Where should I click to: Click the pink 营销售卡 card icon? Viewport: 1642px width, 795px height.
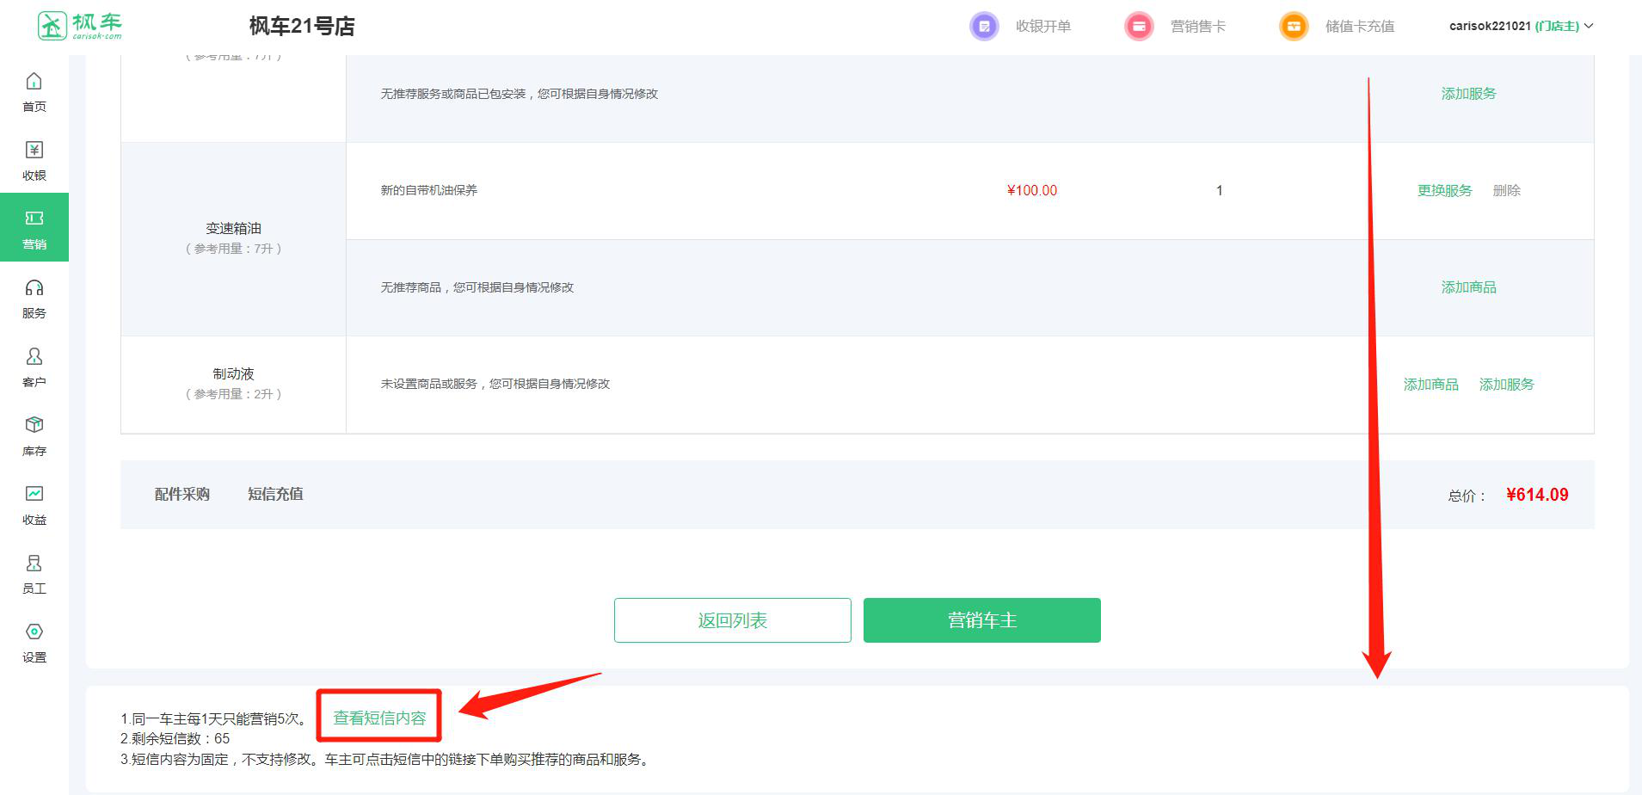[1139, 27]
